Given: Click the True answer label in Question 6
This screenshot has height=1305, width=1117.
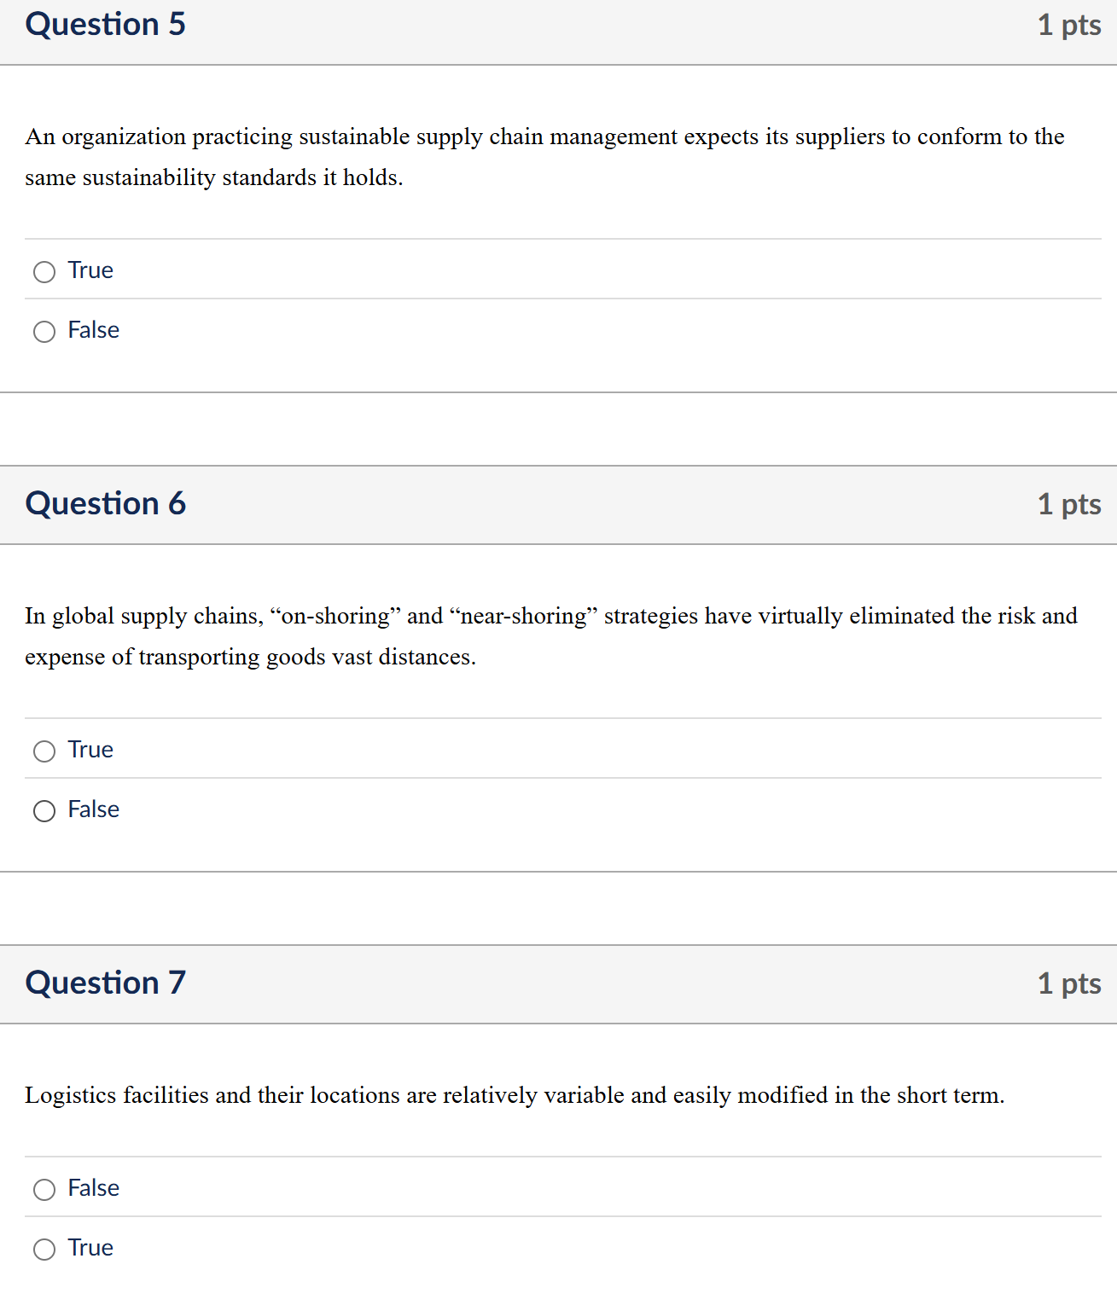Looking at the screenshot, I should pyautogui.click(x=90, y=750).
